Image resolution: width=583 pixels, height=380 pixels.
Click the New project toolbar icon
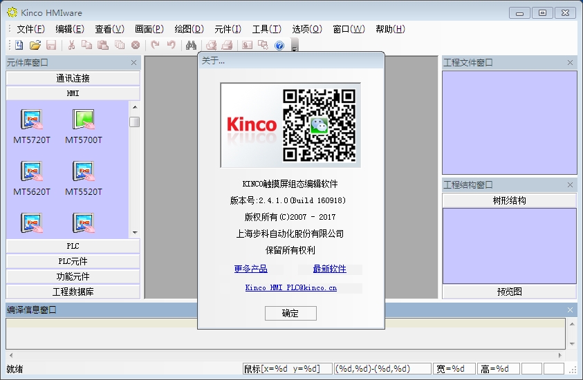(19, 46)
